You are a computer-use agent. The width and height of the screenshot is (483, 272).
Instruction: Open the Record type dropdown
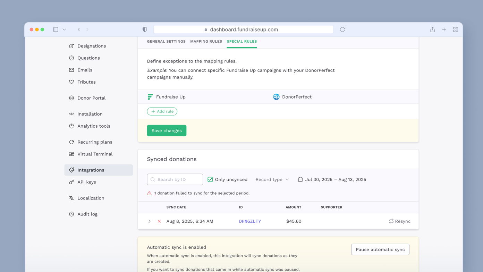click(x=272, y=179)
